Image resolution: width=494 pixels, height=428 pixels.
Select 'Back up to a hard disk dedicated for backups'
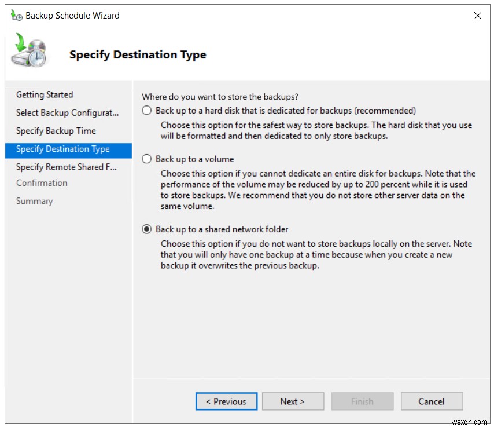[146, 110]
